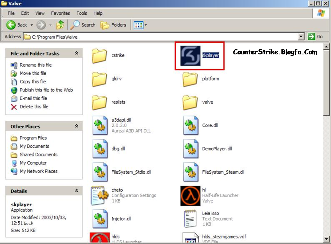The height and width of the screenshot is (244, 331).
Task: Select the Injetor.dll file icon
Action: [x=100, y=219]
